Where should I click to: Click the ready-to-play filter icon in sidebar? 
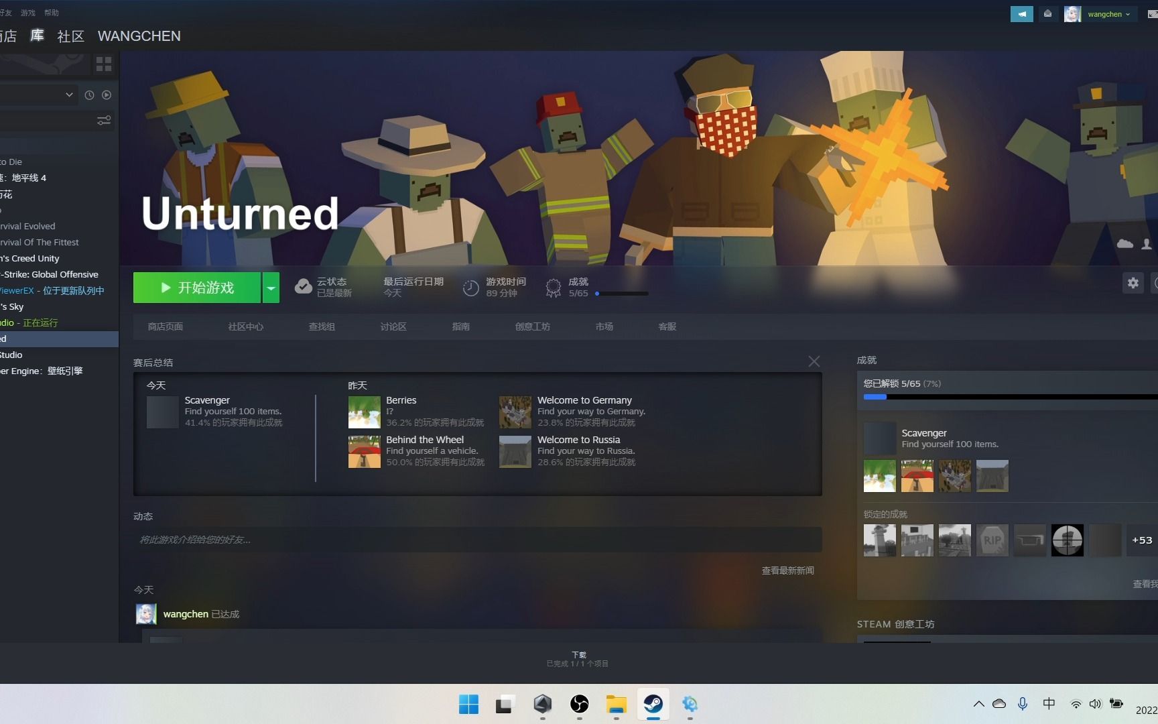coord(107,95)
